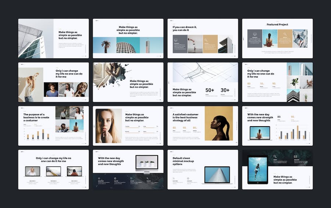Open the 'Featured Project' slide title
This screenshot has height=208, width=331.
pos(277,25)
